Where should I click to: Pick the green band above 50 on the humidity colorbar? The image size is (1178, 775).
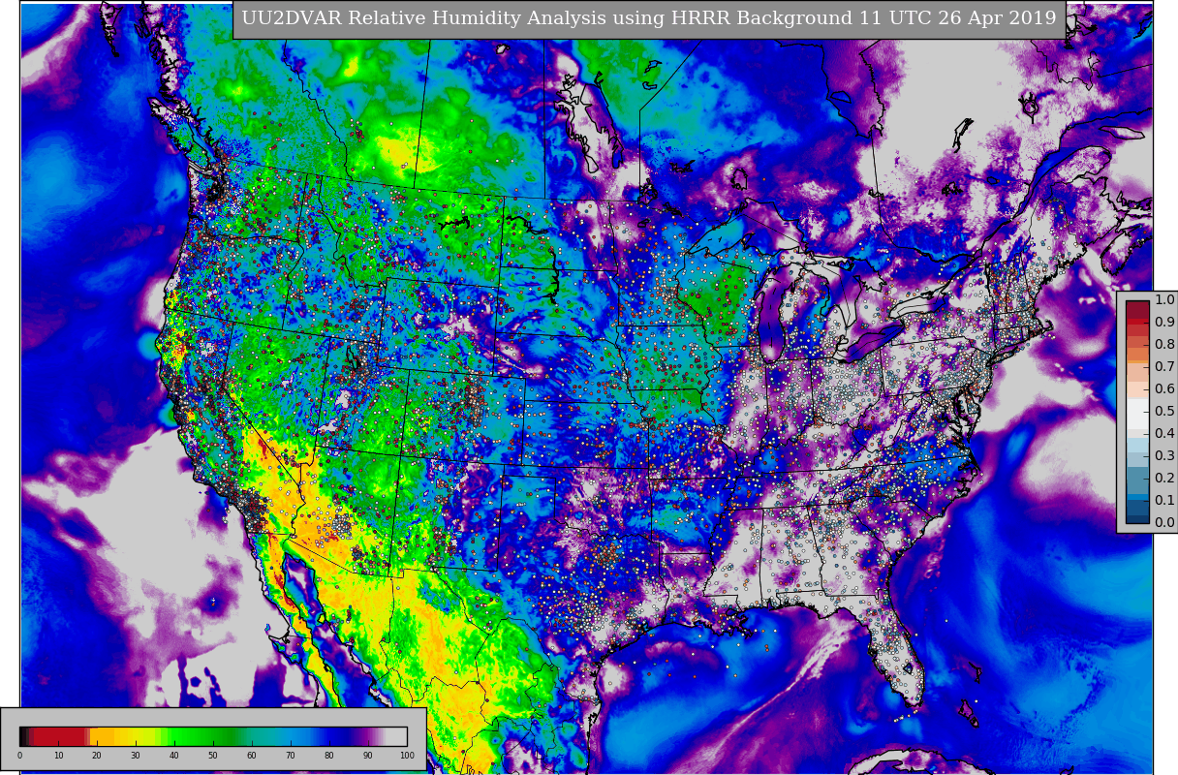[x=213, y=736]
